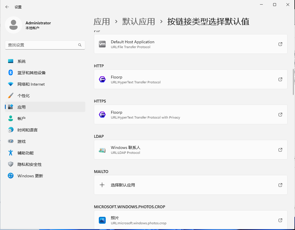Screen dimensions: 295x230
Task: Click the Windows 更新 sidebar icon
Action: pyautogui.click(x=10, y=176)
